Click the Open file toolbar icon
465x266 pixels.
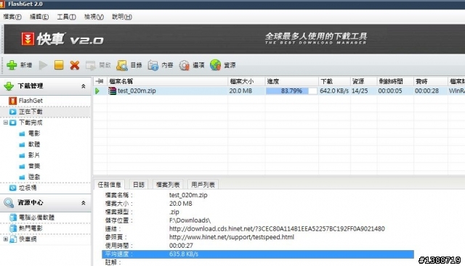90,65
